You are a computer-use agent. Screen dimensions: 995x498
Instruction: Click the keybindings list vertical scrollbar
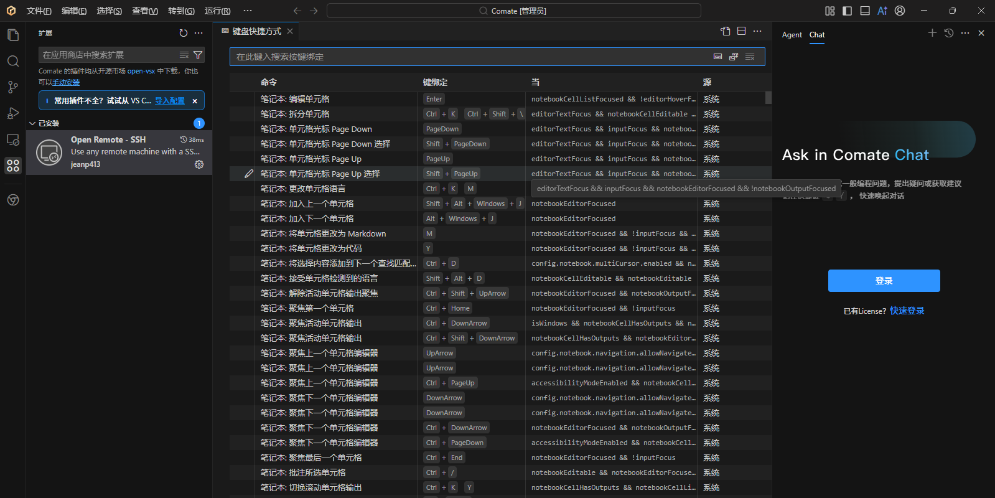tap(768, 98)
